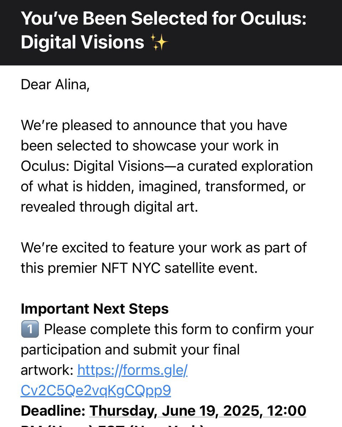Click the "Important Next Steps" heading
The image size is (342, 427).
(x=95, y=309)
